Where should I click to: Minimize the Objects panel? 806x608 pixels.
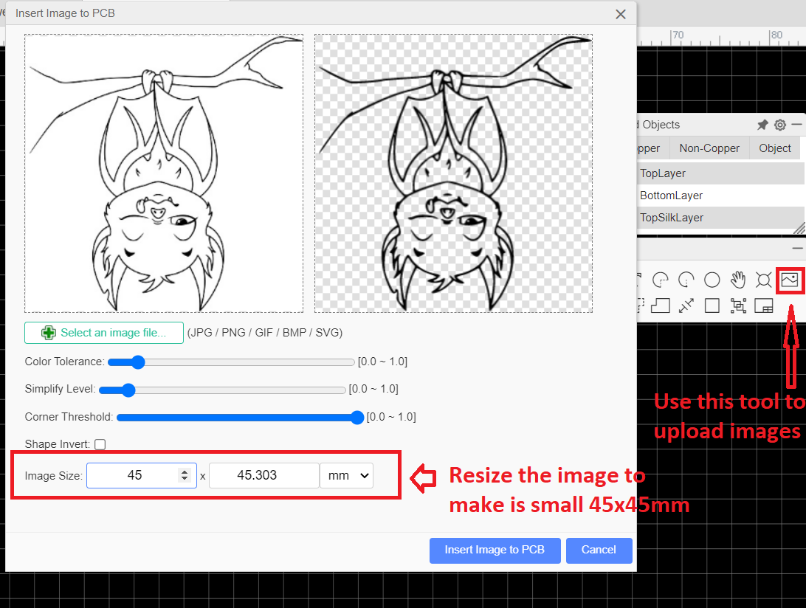[796, 125]
